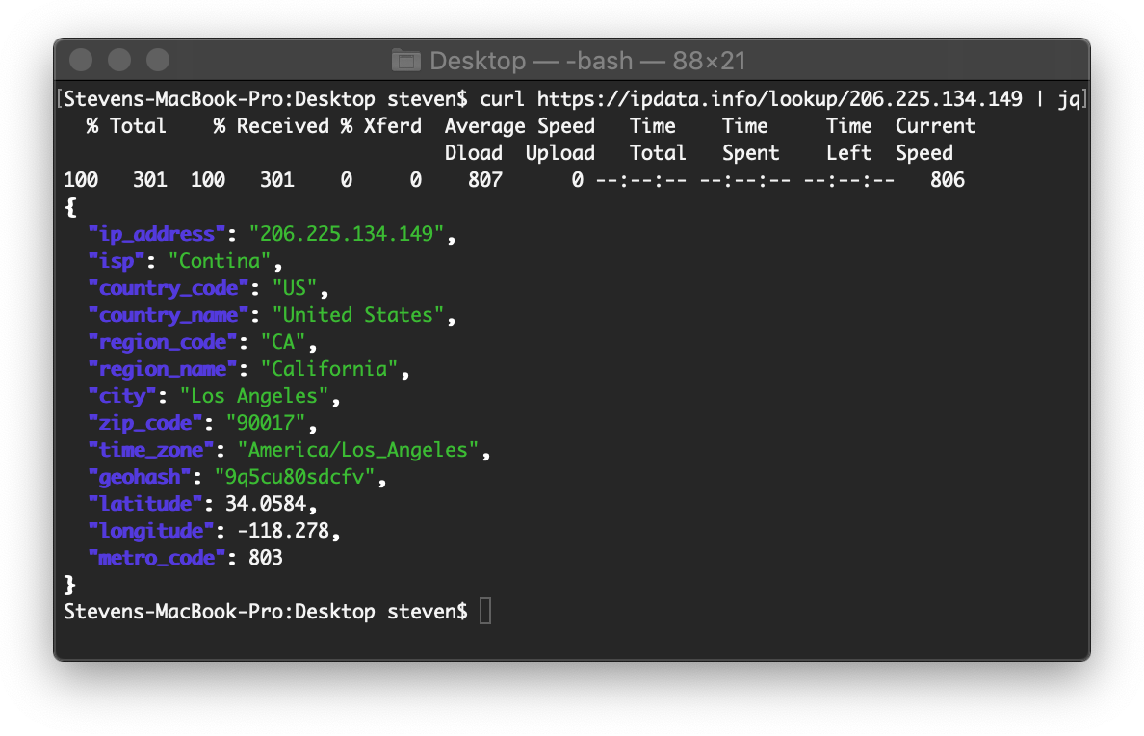
Task: Click the ISP value "Contina"
Action: [220, 261]
